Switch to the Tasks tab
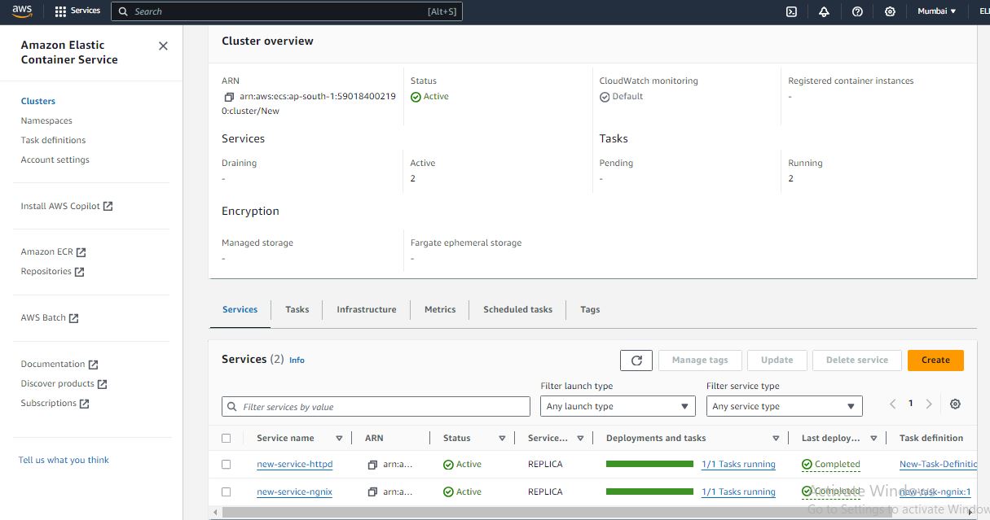Image resolution: width=990 pixels, height=520 pixels. 297,309
